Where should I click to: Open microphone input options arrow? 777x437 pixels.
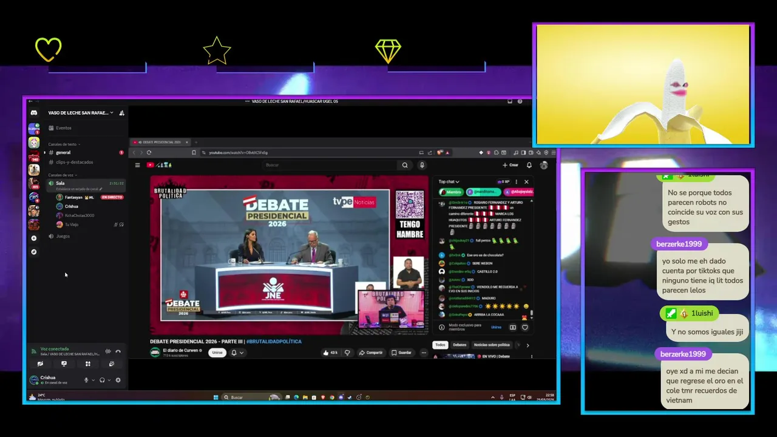tap(93, 381)
